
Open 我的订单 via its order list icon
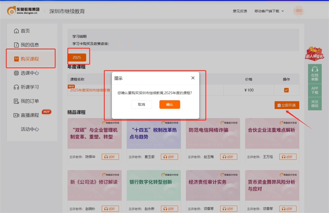click(16, 101)
